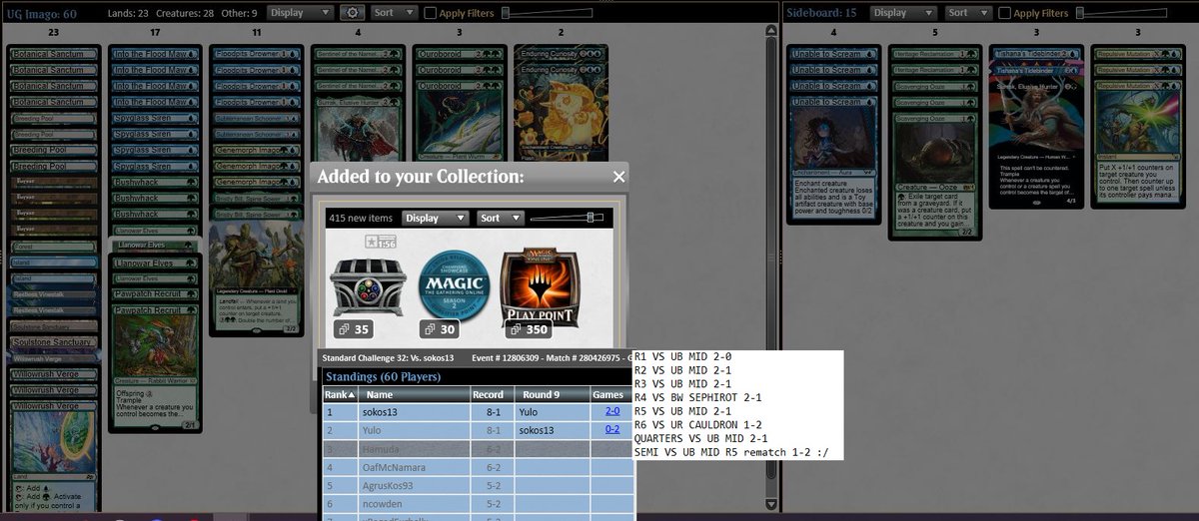Viewport: 1199px width, 521px height.
Task: Open the 0-2 games link for Yulo
Action: tap(611, 429)
